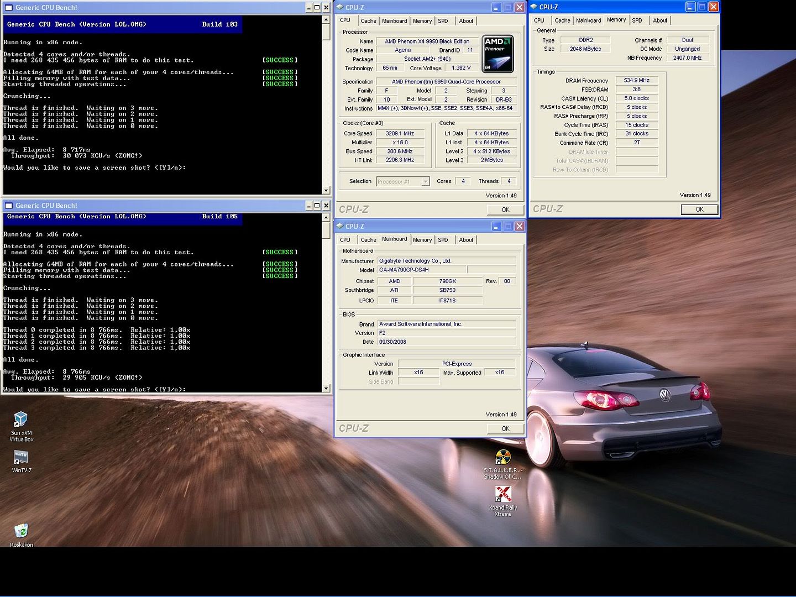The image size is (796, 597).
Task: Maximize the bottom Generic CPU Bench window
Action: [x=317, y=206]
